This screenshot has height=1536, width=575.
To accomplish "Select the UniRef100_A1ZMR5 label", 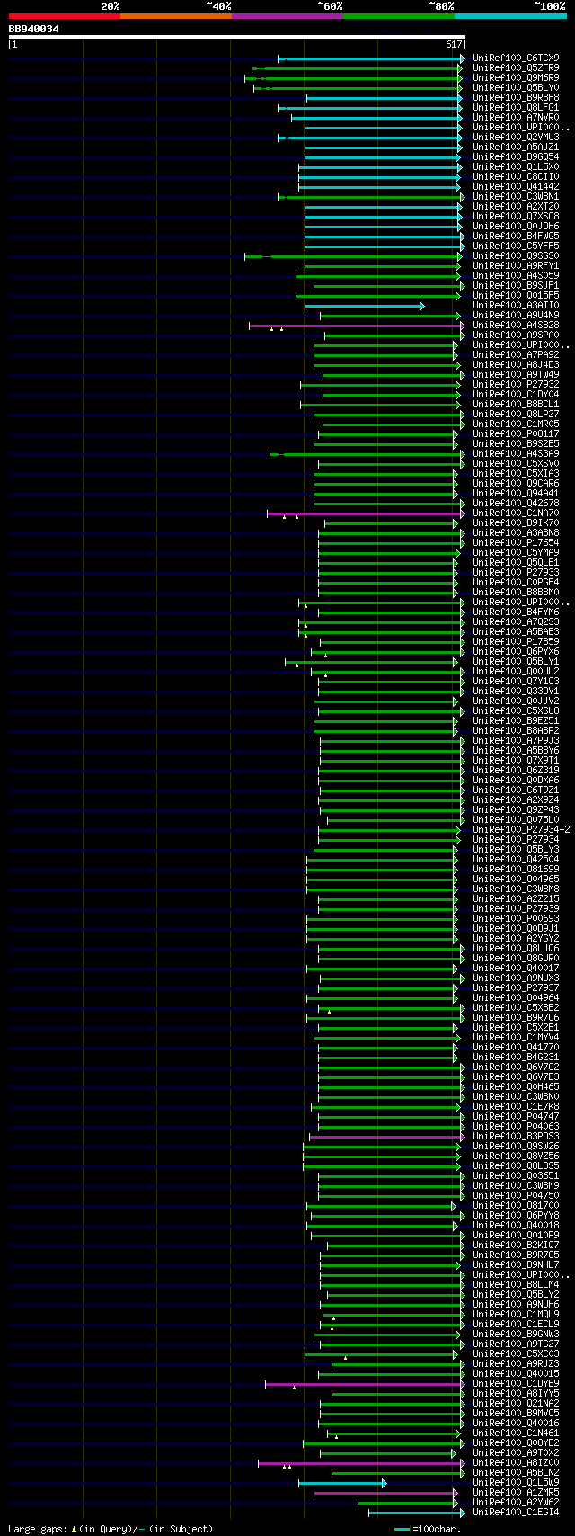I will pos(516,1493).
